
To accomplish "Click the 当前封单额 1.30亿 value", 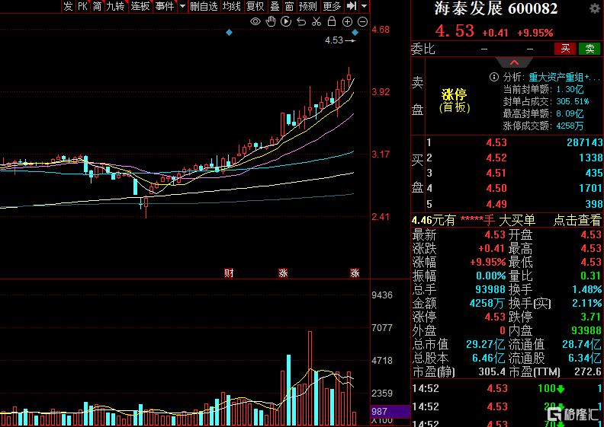I will tap(570, 90).
